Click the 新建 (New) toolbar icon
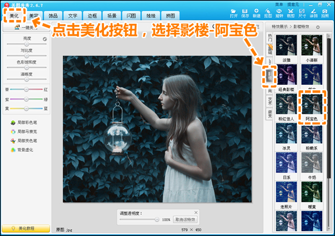The image size is (335, 236). tap(256, 12)
